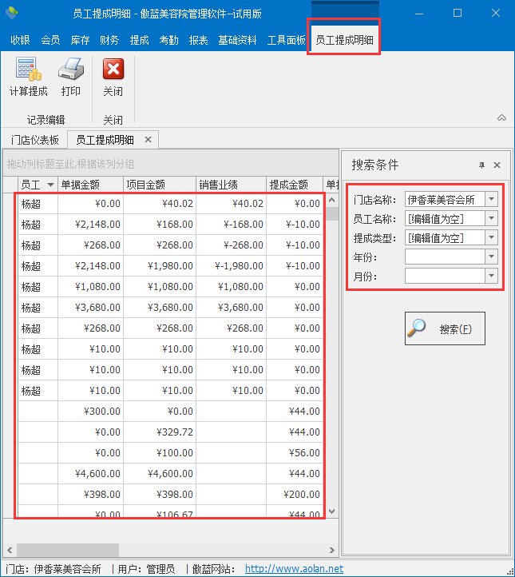Image resolution: width=515 pixels, height=577 pixels.
Task: Close the 员工提成明细 document tab
Action: click(148, 140)
